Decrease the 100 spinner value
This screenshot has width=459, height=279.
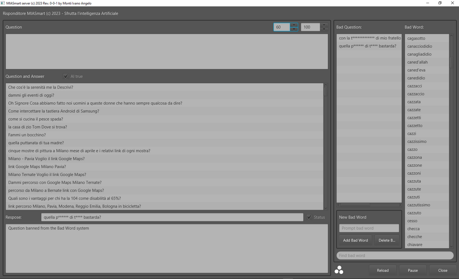tap(324, 29)
